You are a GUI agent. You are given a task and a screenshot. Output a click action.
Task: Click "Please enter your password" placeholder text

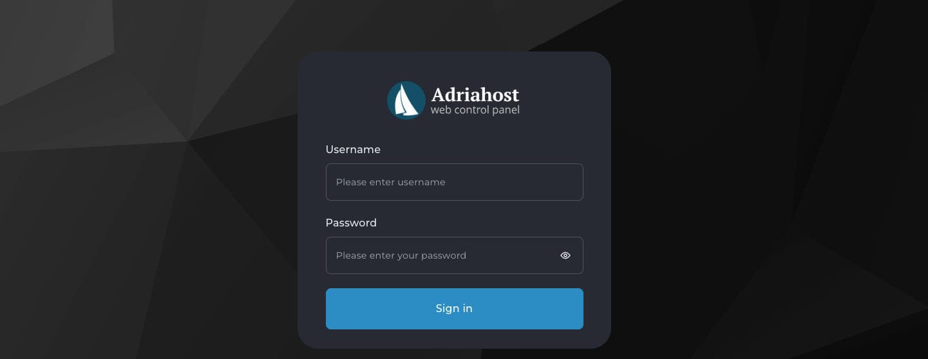click(401, 255)
